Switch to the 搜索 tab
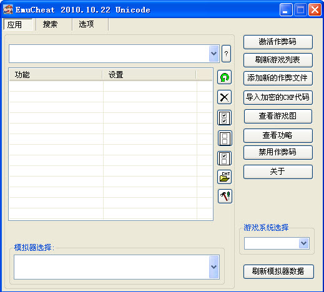Image resolution: width=324 pixels, height=292 pixels. [50, 24]
